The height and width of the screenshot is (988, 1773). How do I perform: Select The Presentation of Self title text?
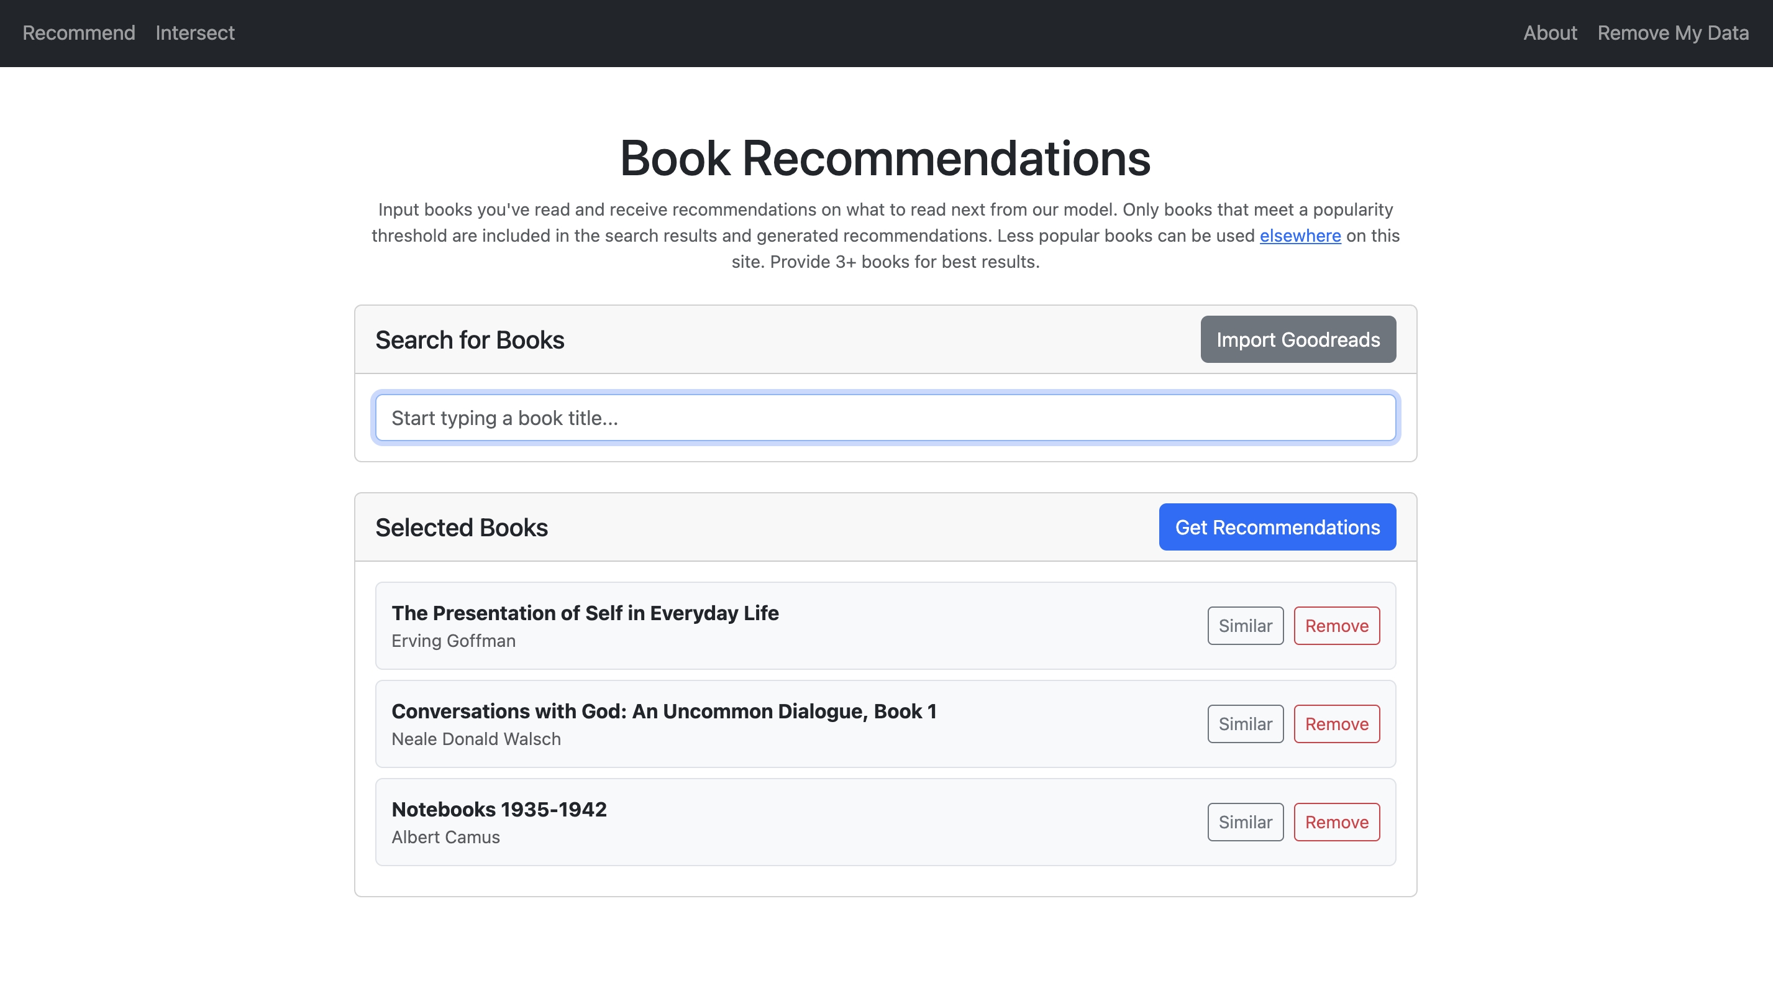tap(585, 613)
